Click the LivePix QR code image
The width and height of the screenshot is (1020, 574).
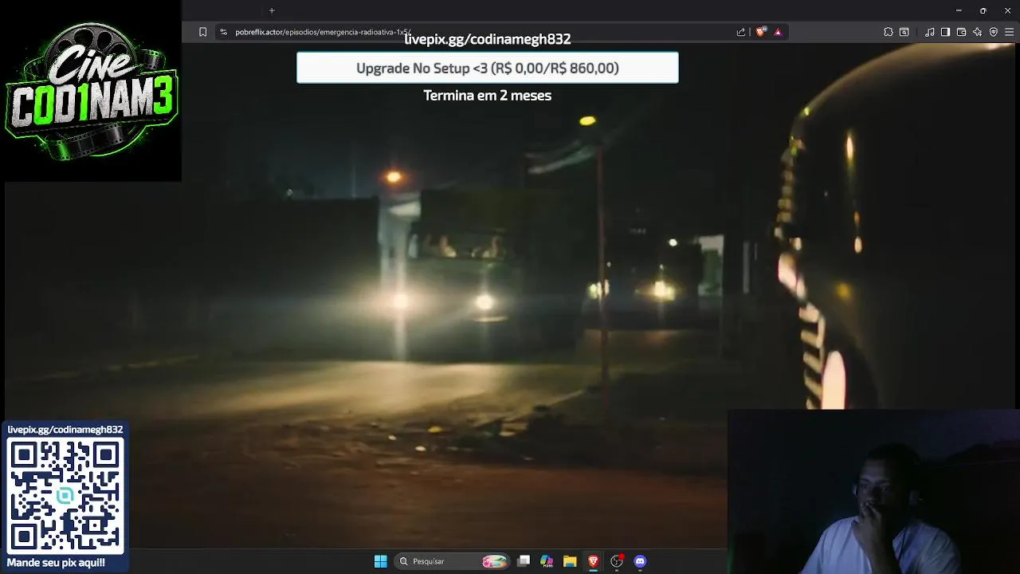(x=65, y=496)
